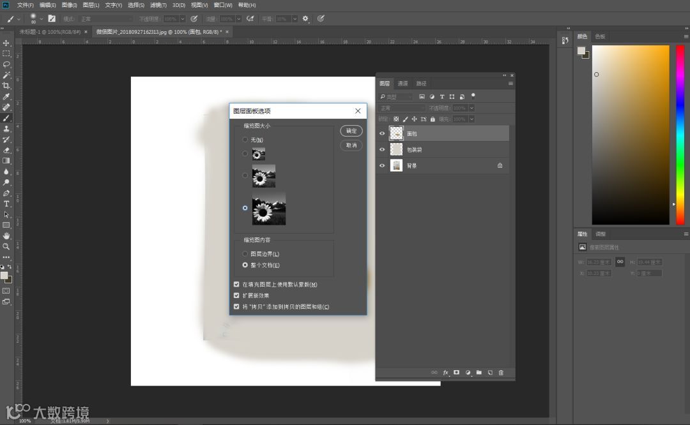Toggle 在填充图层上使用默认蒙版 checkbox

click(236, 285)
